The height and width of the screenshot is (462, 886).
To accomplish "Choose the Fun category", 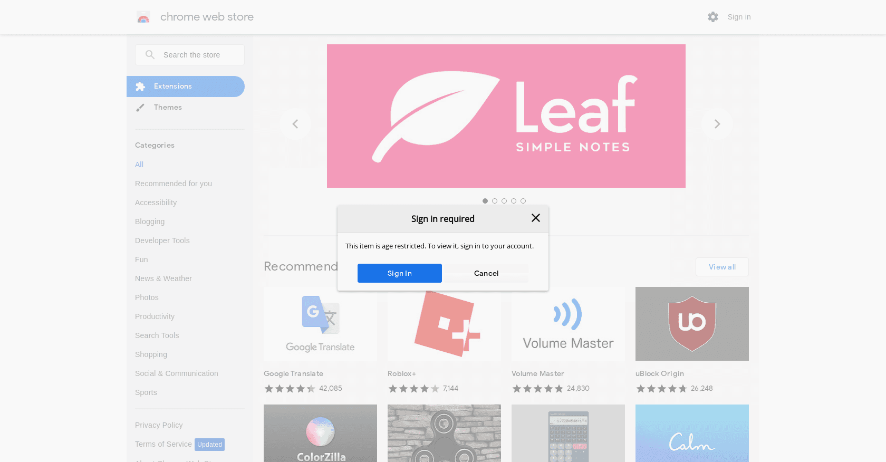I will [x=141, y=259].
